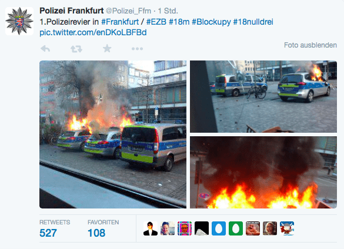Screen dimensions: 344x249
Task: Click the #Blockupy hashtag
Action: point(211,22)
